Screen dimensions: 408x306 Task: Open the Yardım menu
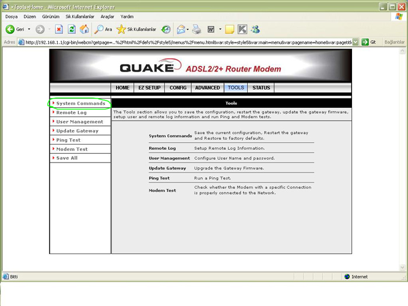tap(127, 17)
